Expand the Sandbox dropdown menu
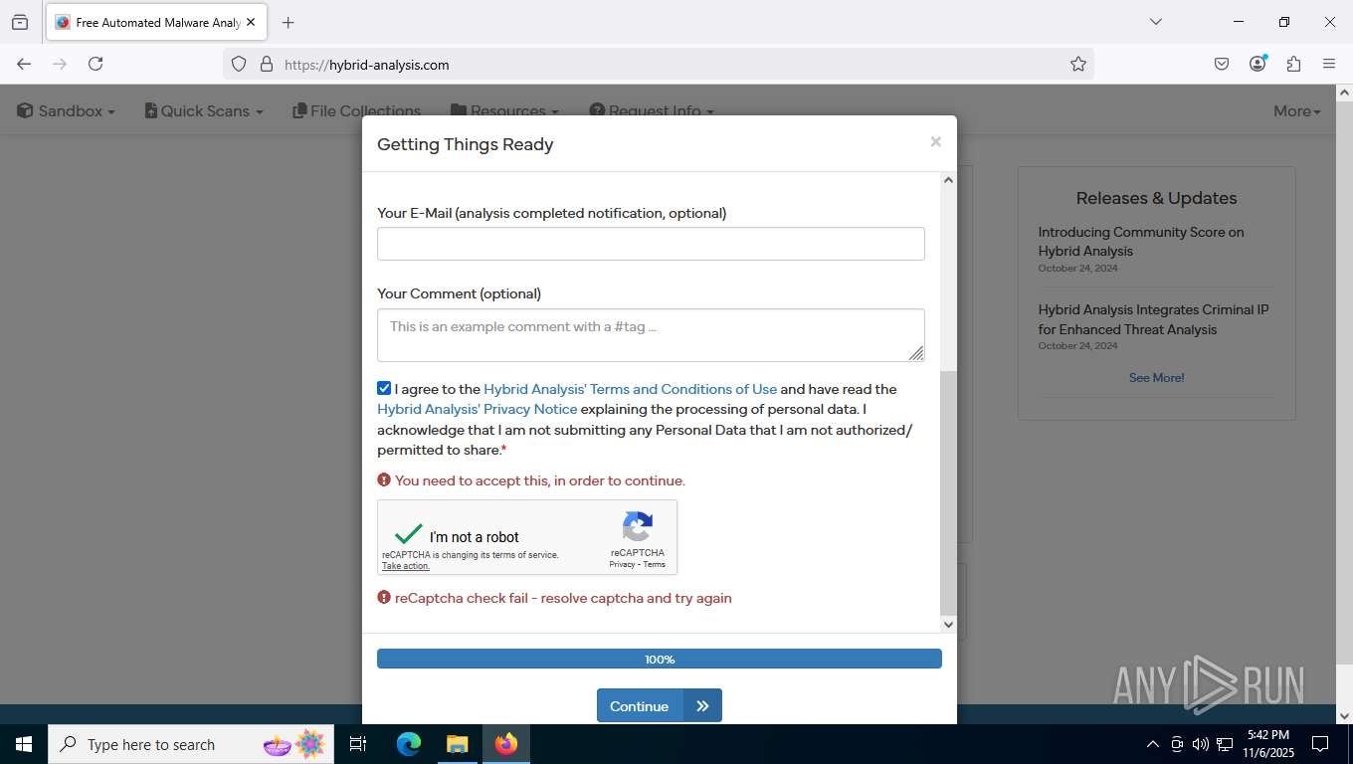Image resolution: width=1353 pixels, height=764 pixels. [x=67, y=111]
